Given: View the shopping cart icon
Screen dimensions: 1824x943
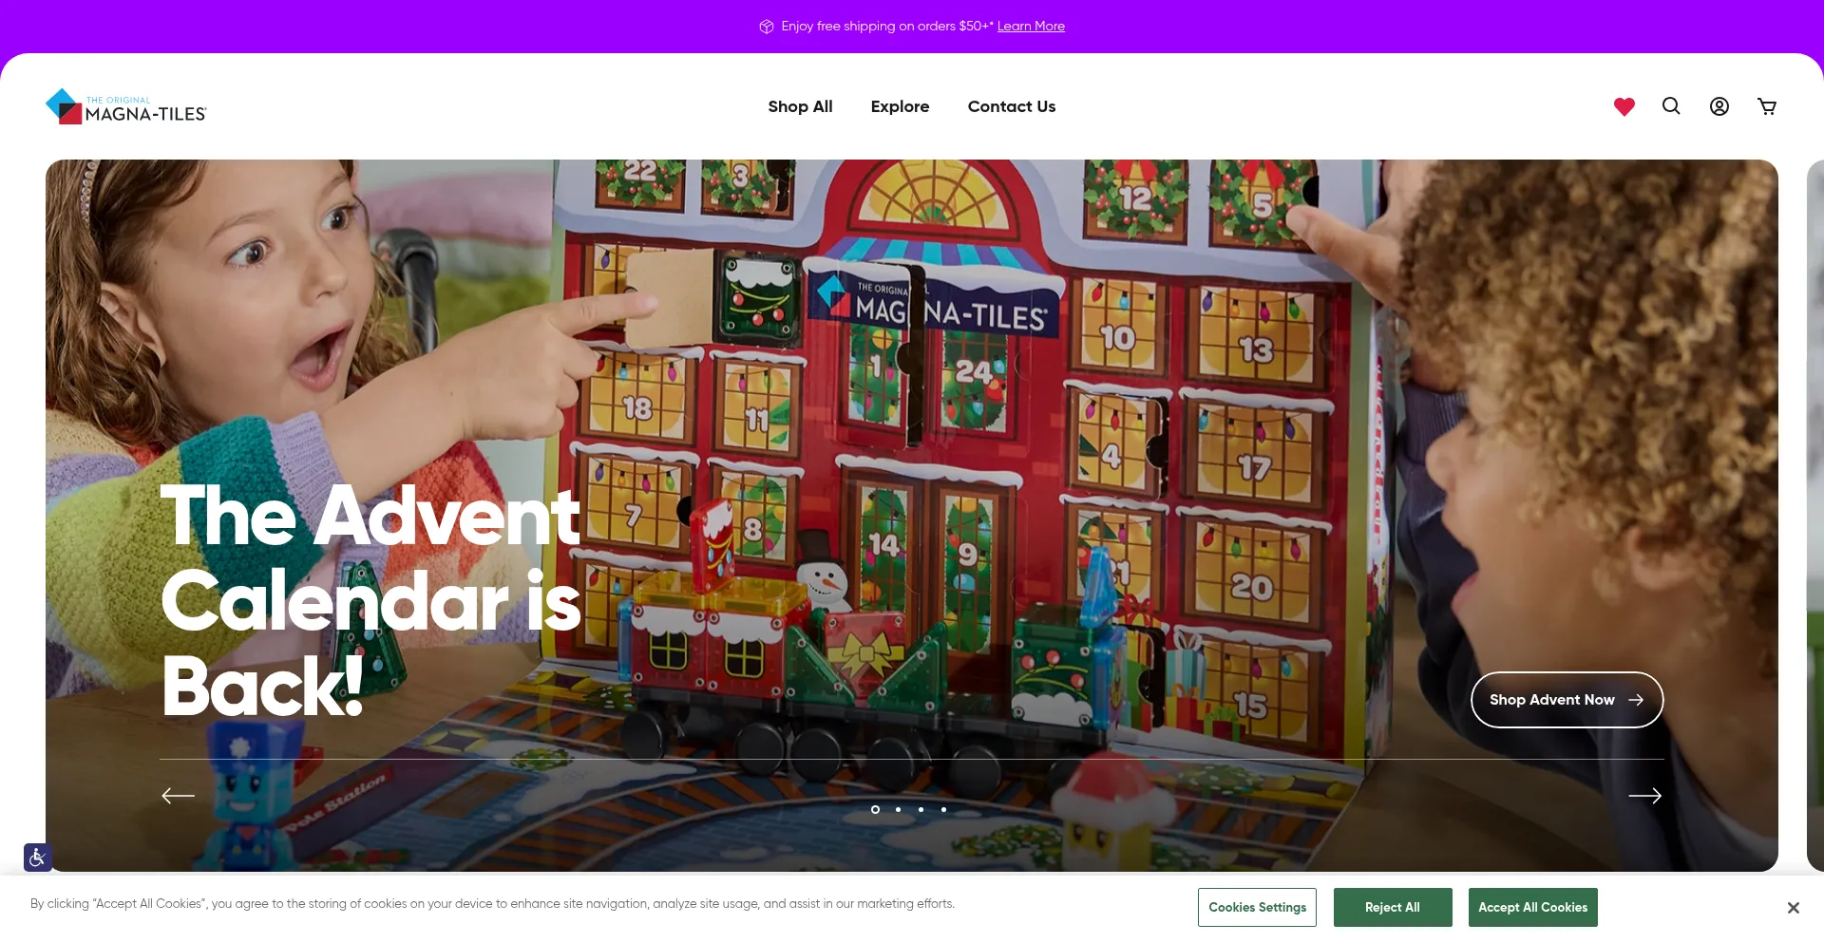Looking at the screenshot, I should click(x=1767, y=106).
